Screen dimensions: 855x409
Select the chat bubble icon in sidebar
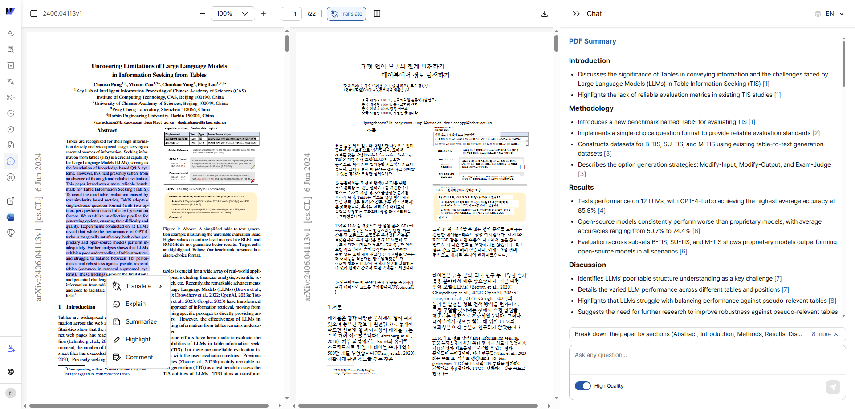coord(11,161)
